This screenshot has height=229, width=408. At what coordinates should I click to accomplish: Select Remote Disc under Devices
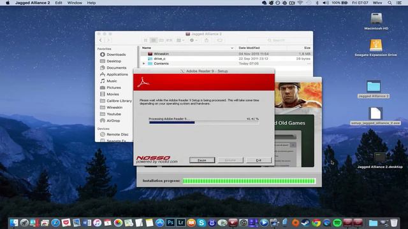point(115,134)
